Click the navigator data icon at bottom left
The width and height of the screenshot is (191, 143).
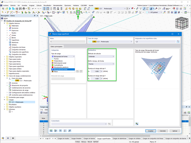tap(3, 138)
